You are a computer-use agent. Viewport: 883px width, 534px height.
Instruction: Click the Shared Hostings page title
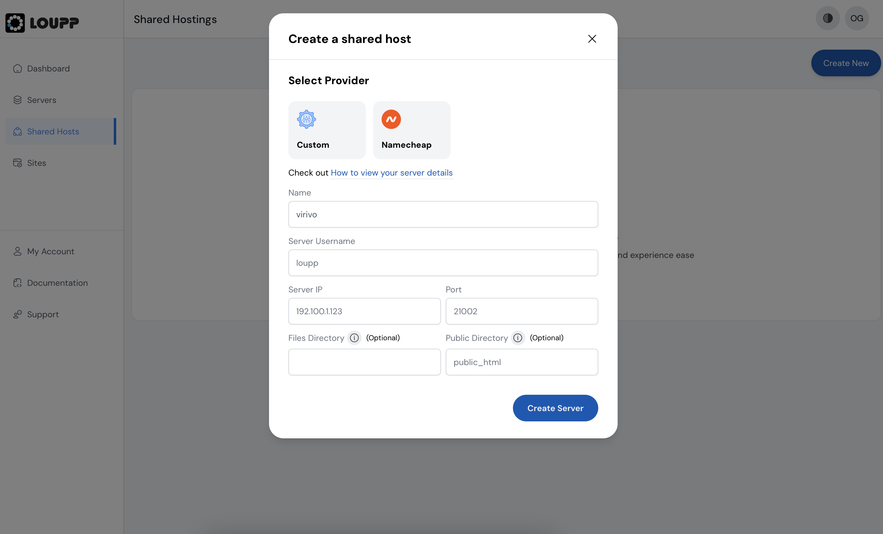pos(175,19)
